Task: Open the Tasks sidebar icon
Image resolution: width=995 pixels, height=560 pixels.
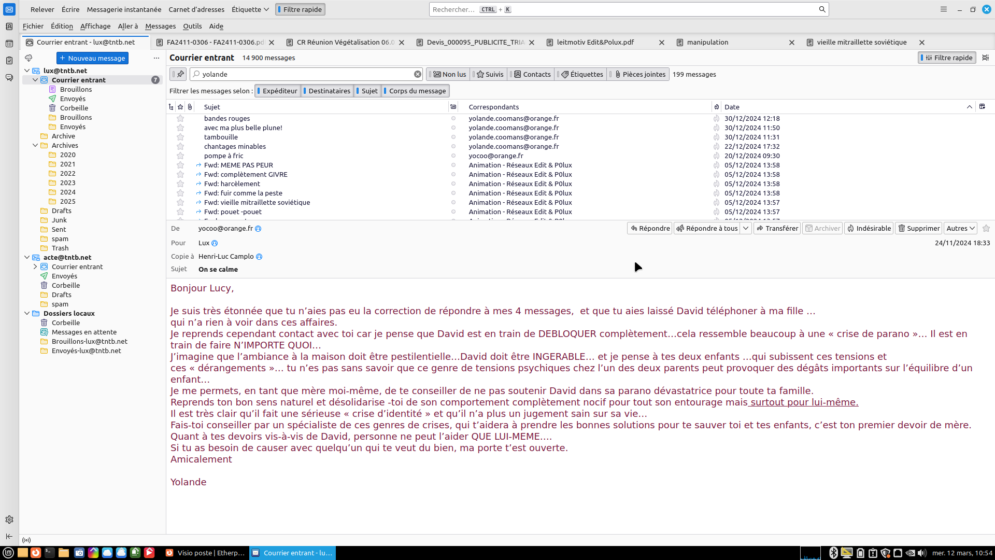Action: [9, 61]
